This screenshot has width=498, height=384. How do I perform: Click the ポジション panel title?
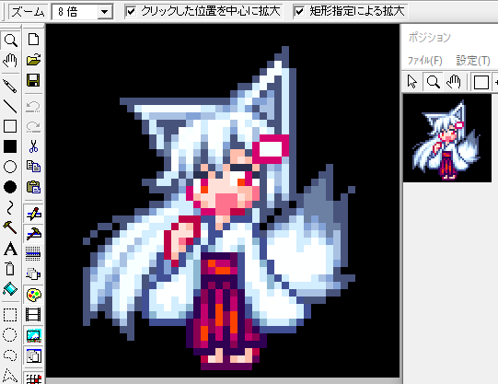click(x=429, y=37)
